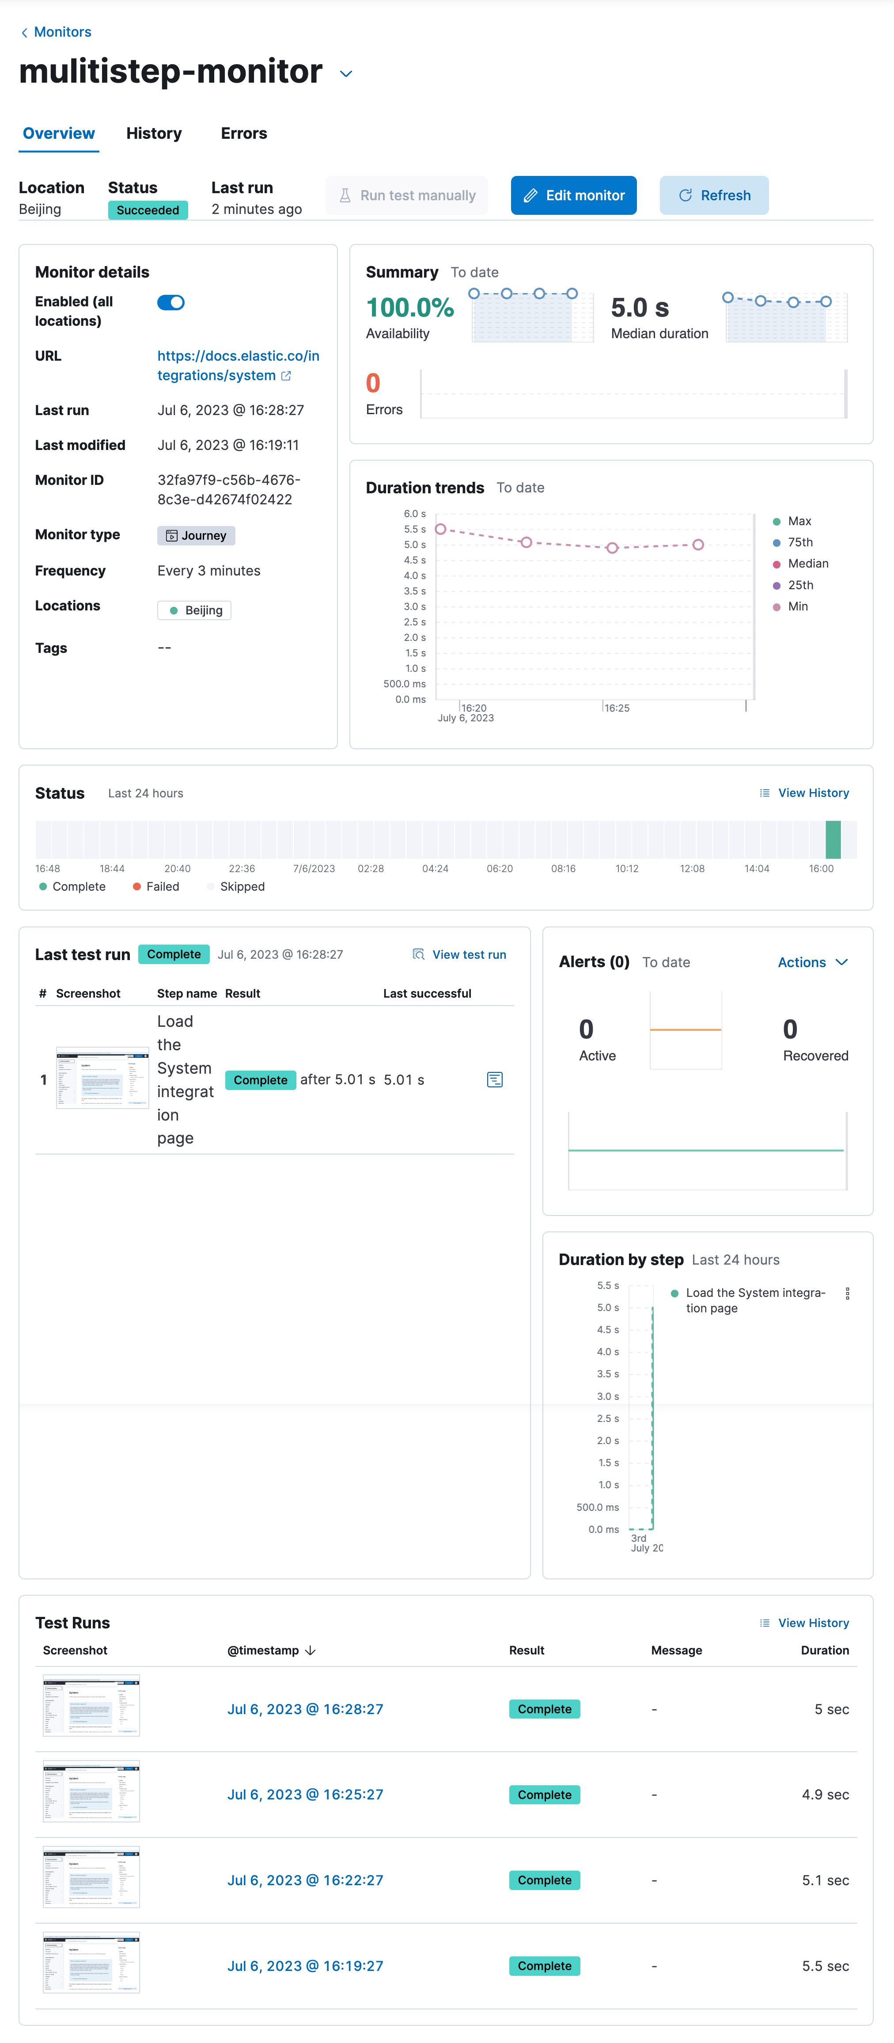Screen dimensions: 894x2043
Task: Sort by @timestamp arrow icon
Action: 311,1650
